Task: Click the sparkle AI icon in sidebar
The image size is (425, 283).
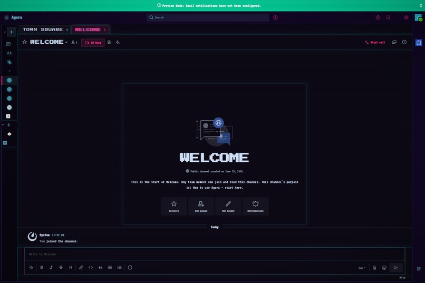Action: pyautogui.click(x=9, y=62)
